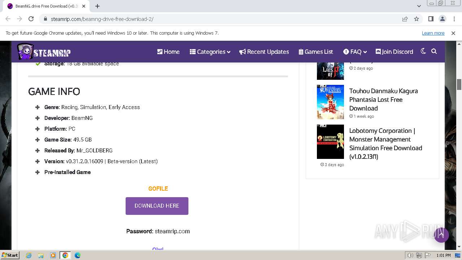The height and width of the screenshot is (260, 462).
Task: Toggle dark mode moon icon
Action: point(423,51)
